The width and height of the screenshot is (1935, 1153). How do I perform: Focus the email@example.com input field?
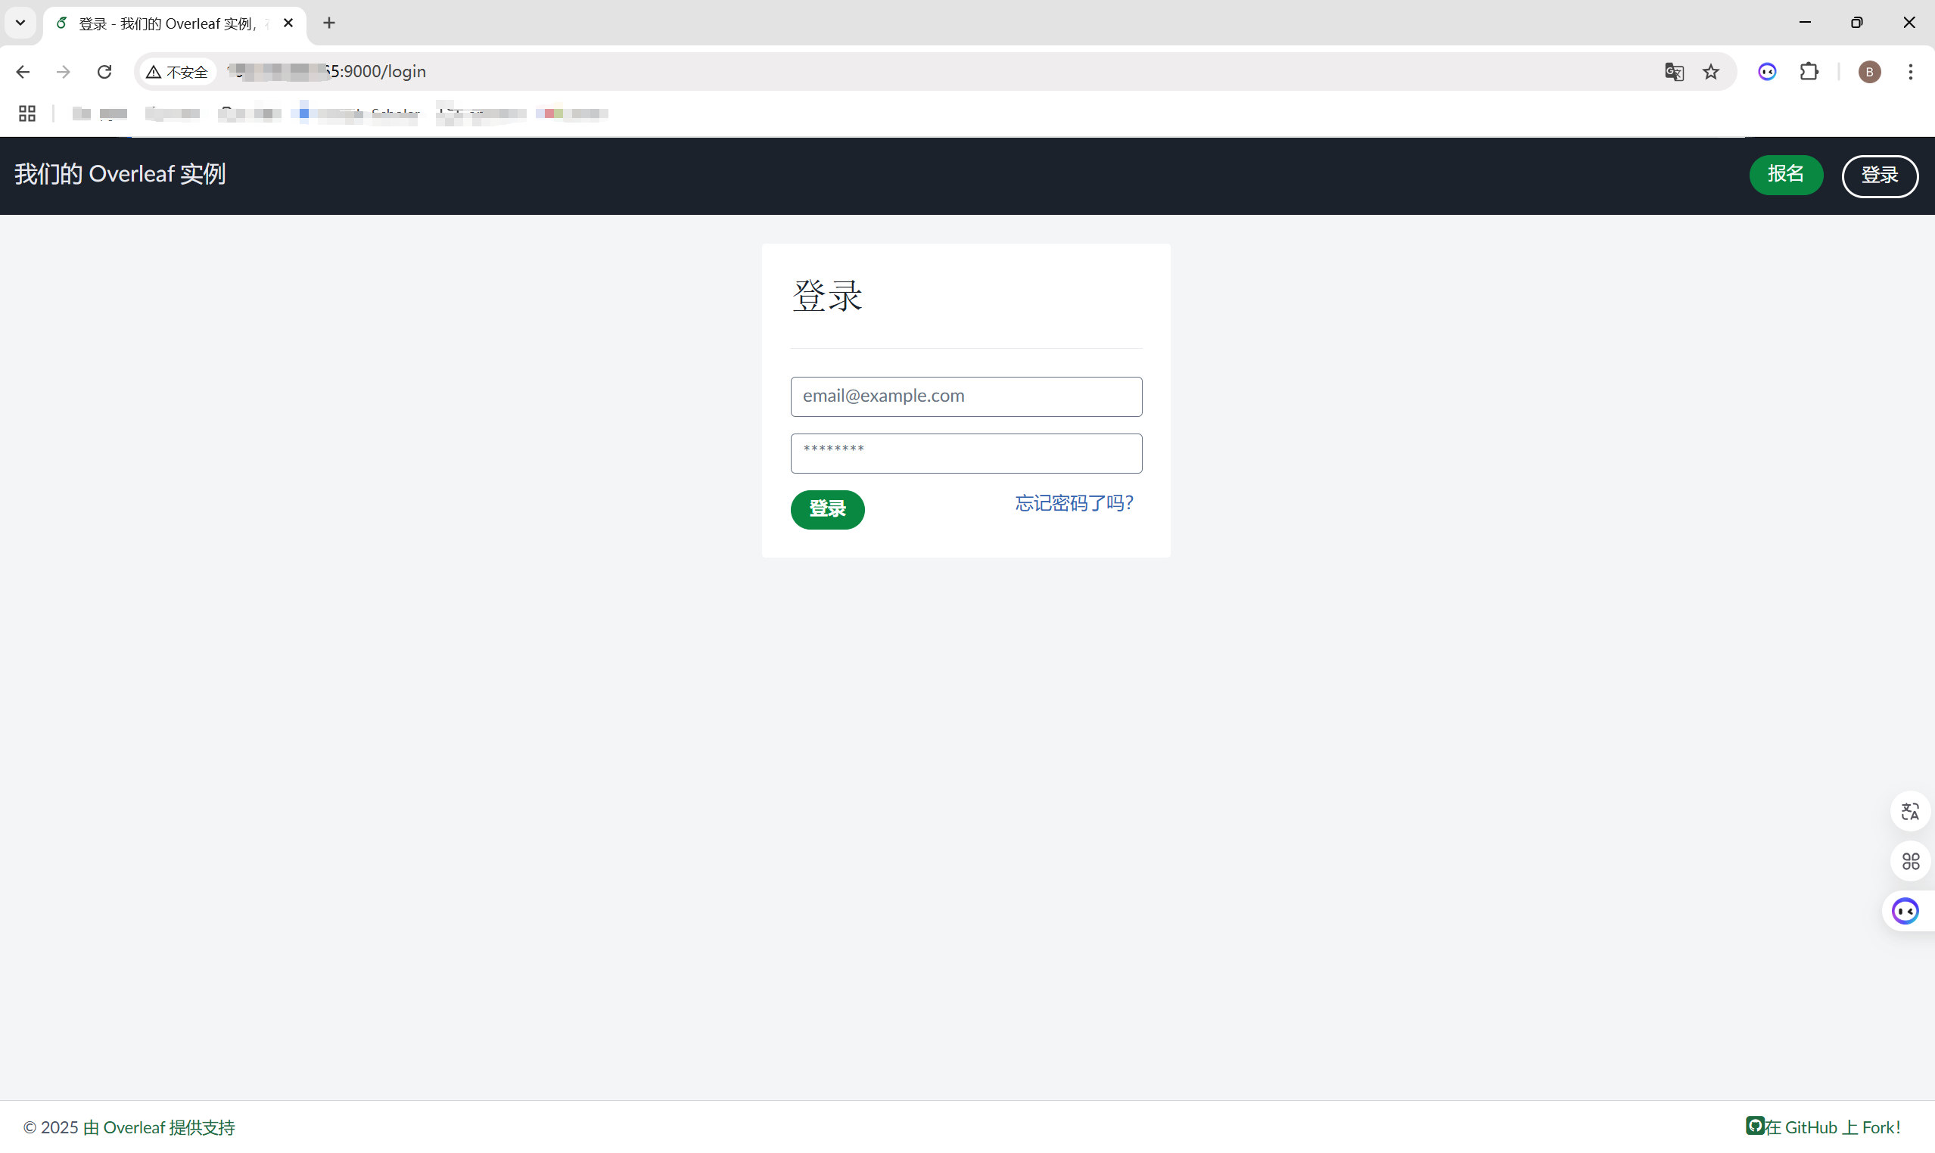(966, 396)
